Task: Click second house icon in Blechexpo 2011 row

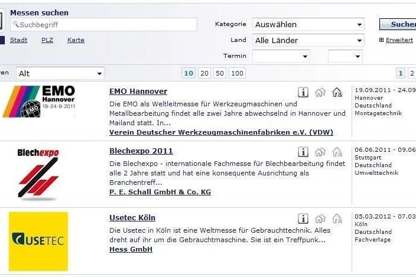Action: click(337, 152)
